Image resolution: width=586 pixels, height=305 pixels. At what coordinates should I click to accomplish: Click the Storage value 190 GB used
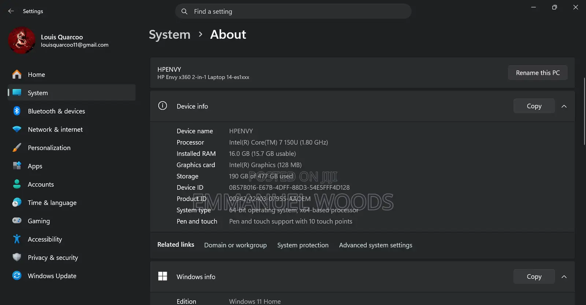[x=261, y=176]
